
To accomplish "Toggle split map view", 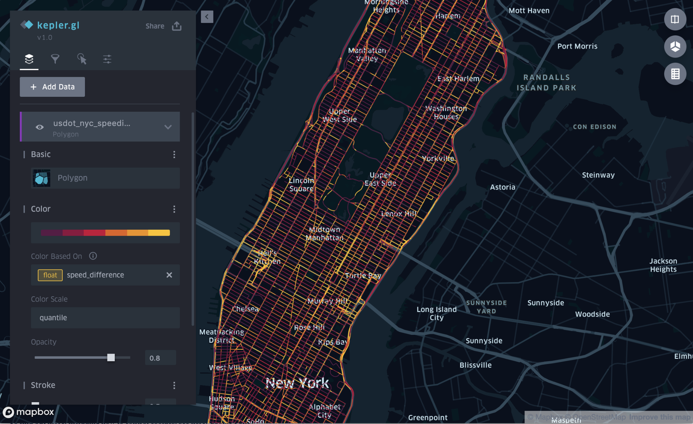I will 675,19.
